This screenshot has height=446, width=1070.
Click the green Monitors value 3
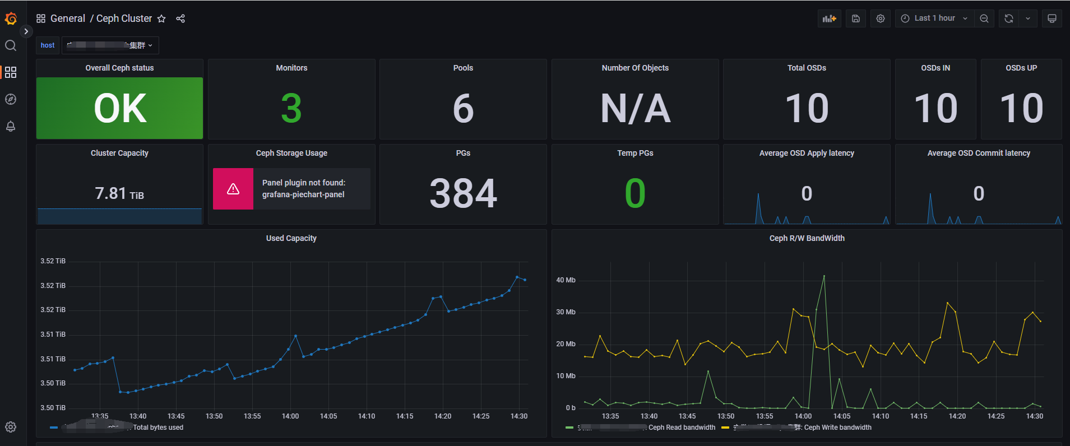pyautogui.click(x=291, y=108)
